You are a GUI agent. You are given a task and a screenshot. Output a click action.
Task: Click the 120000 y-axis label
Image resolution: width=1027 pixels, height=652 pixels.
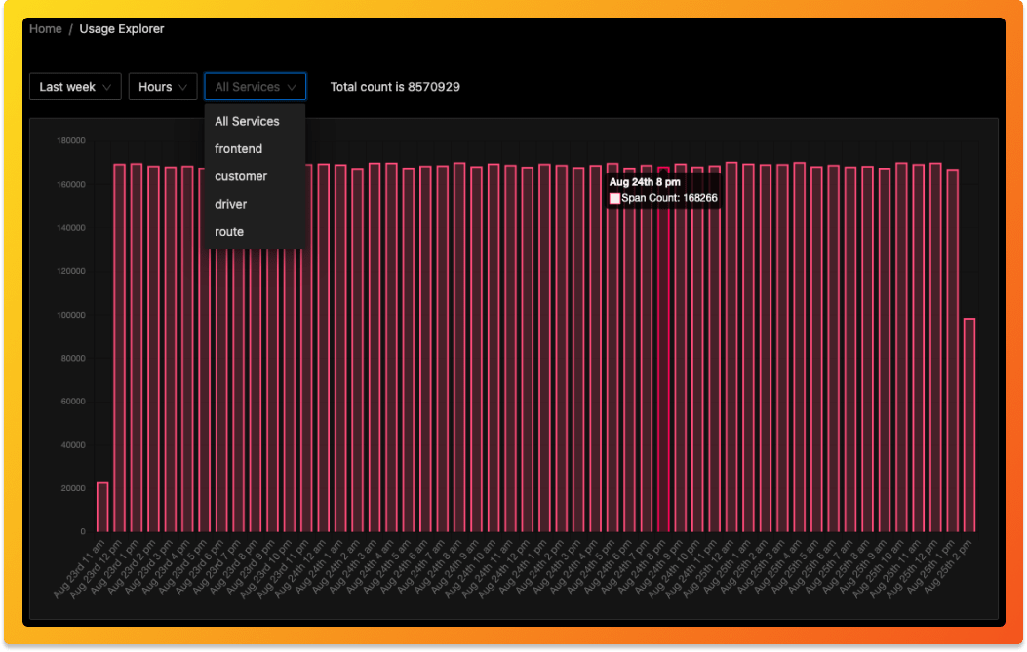[71, 271]
